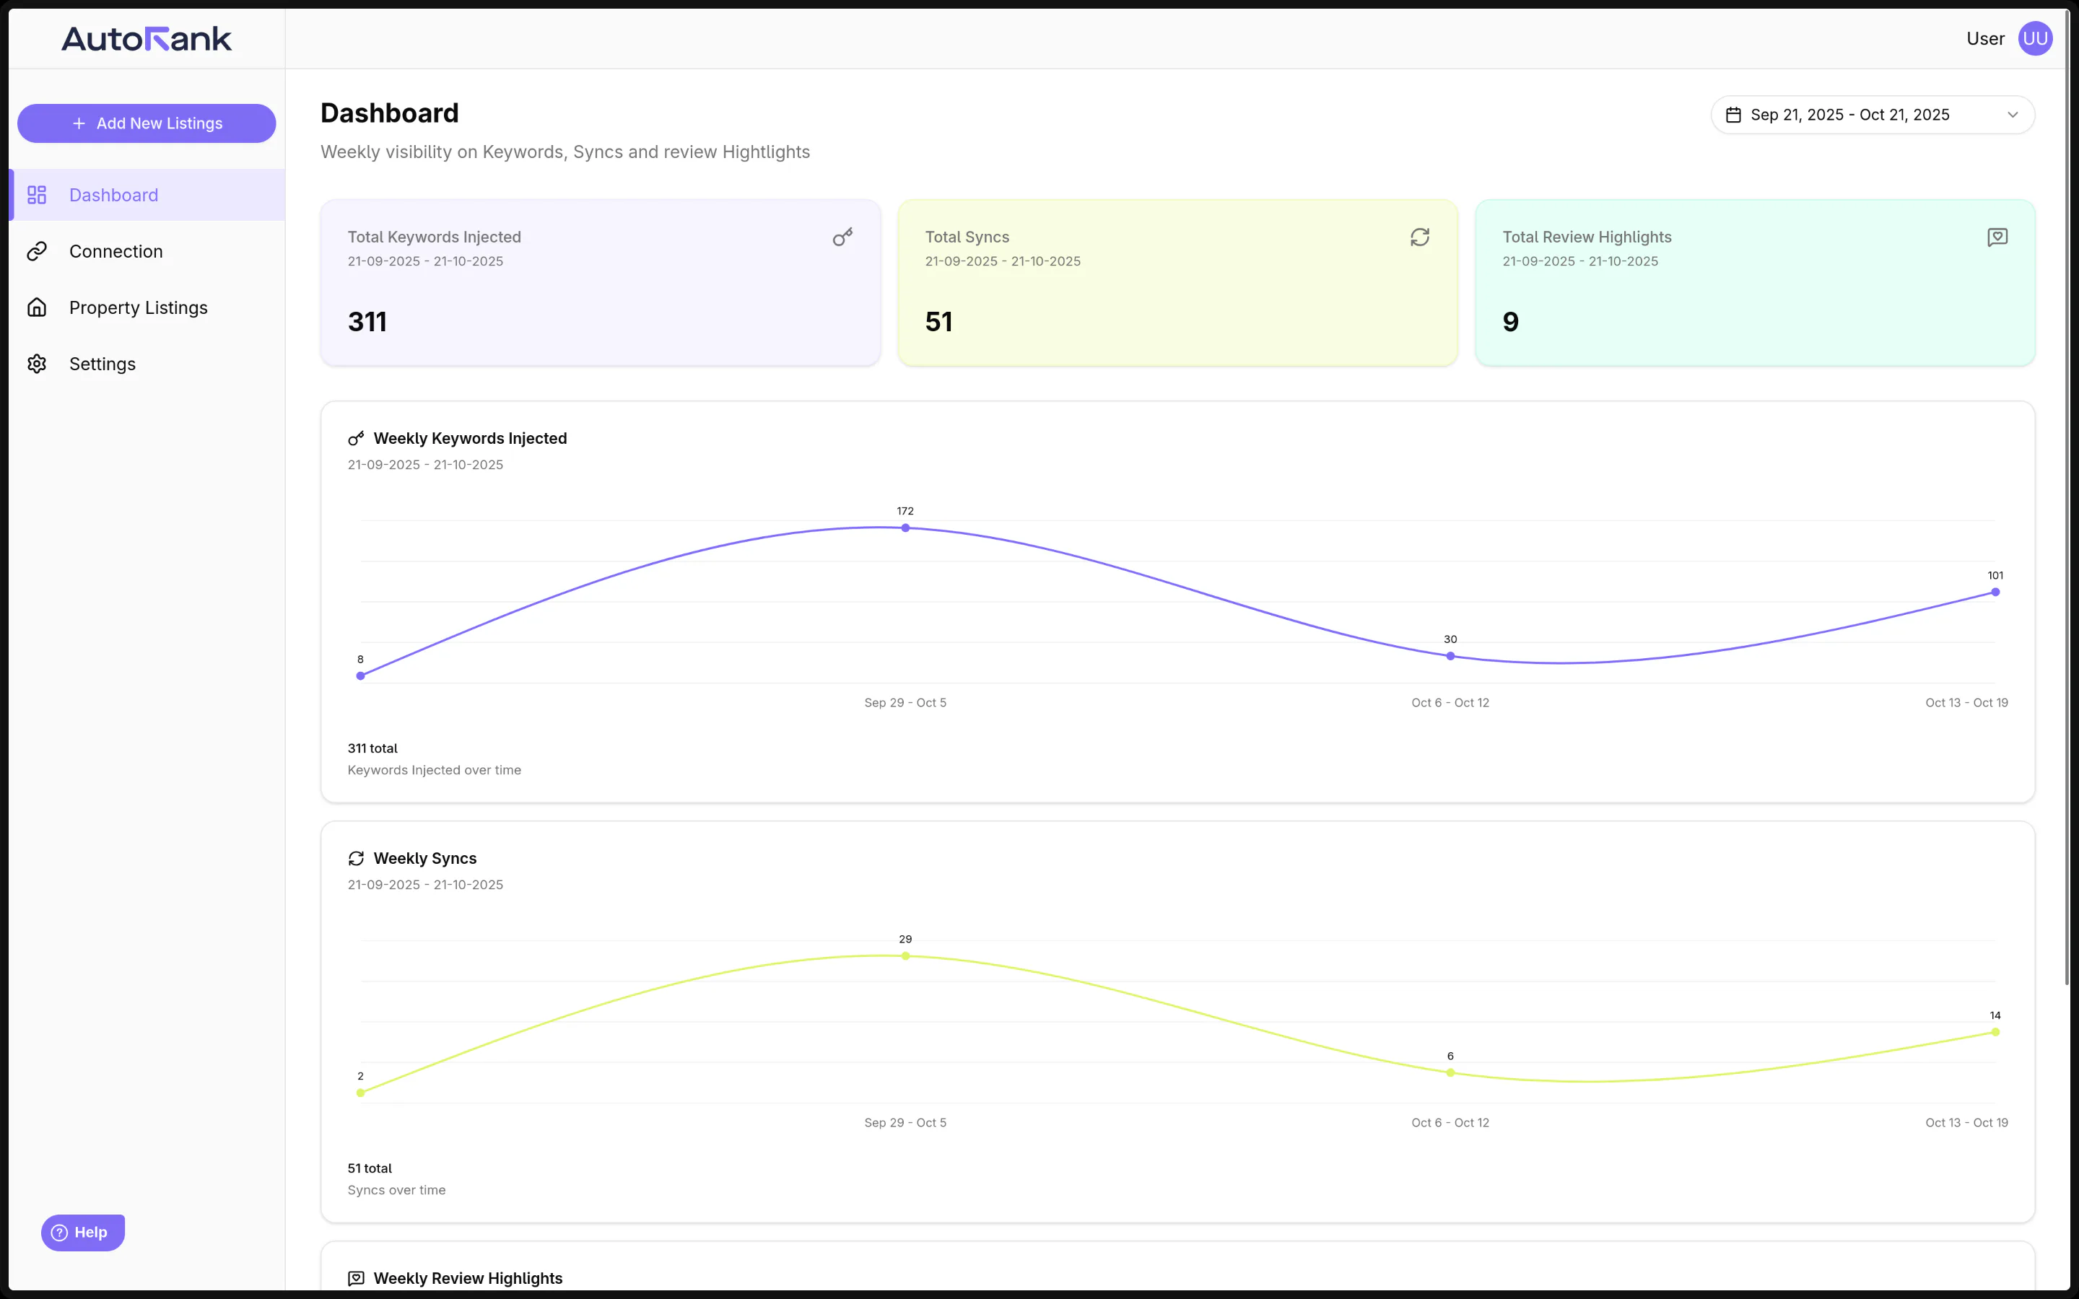This screenshot has height=1299, width=2079.
Task: Click 'Syncs over time' caption
Action: pos(396,1190)
